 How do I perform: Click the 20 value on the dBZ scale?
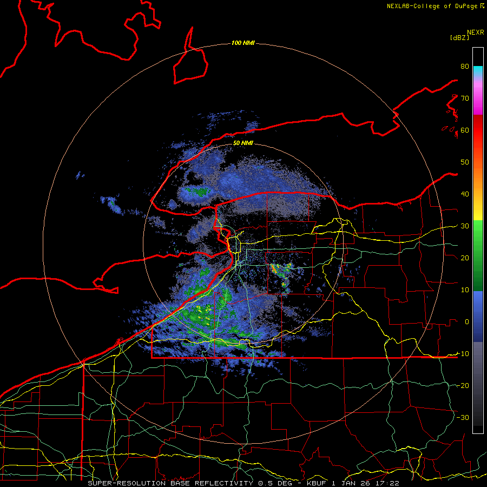(465, 258)
